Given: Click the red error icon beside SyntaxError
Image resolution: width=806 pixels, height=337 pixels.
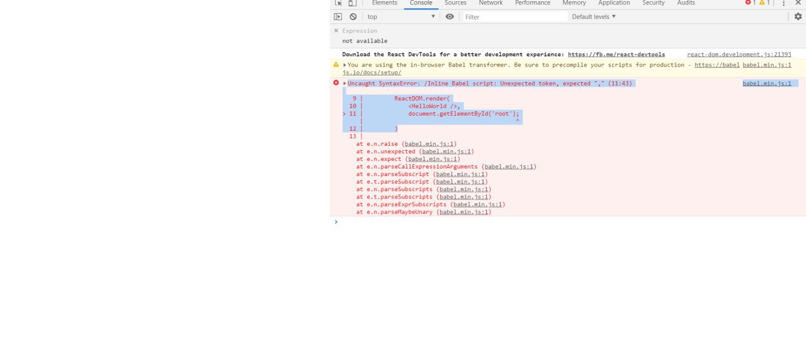Looking at the screenshot, I should click(336, 83).
